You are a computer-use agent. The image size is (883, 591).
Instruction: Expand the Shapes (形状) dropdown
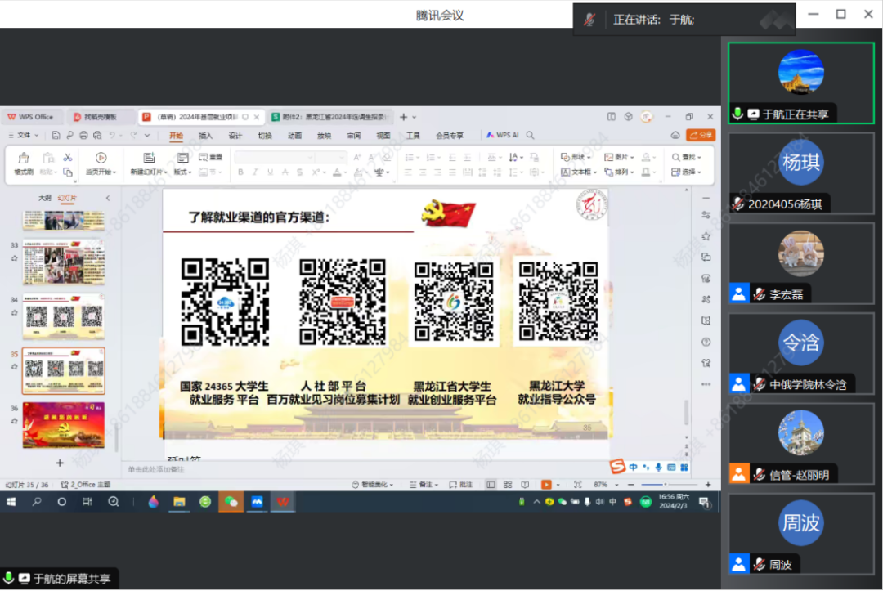(x=577, y=157)
